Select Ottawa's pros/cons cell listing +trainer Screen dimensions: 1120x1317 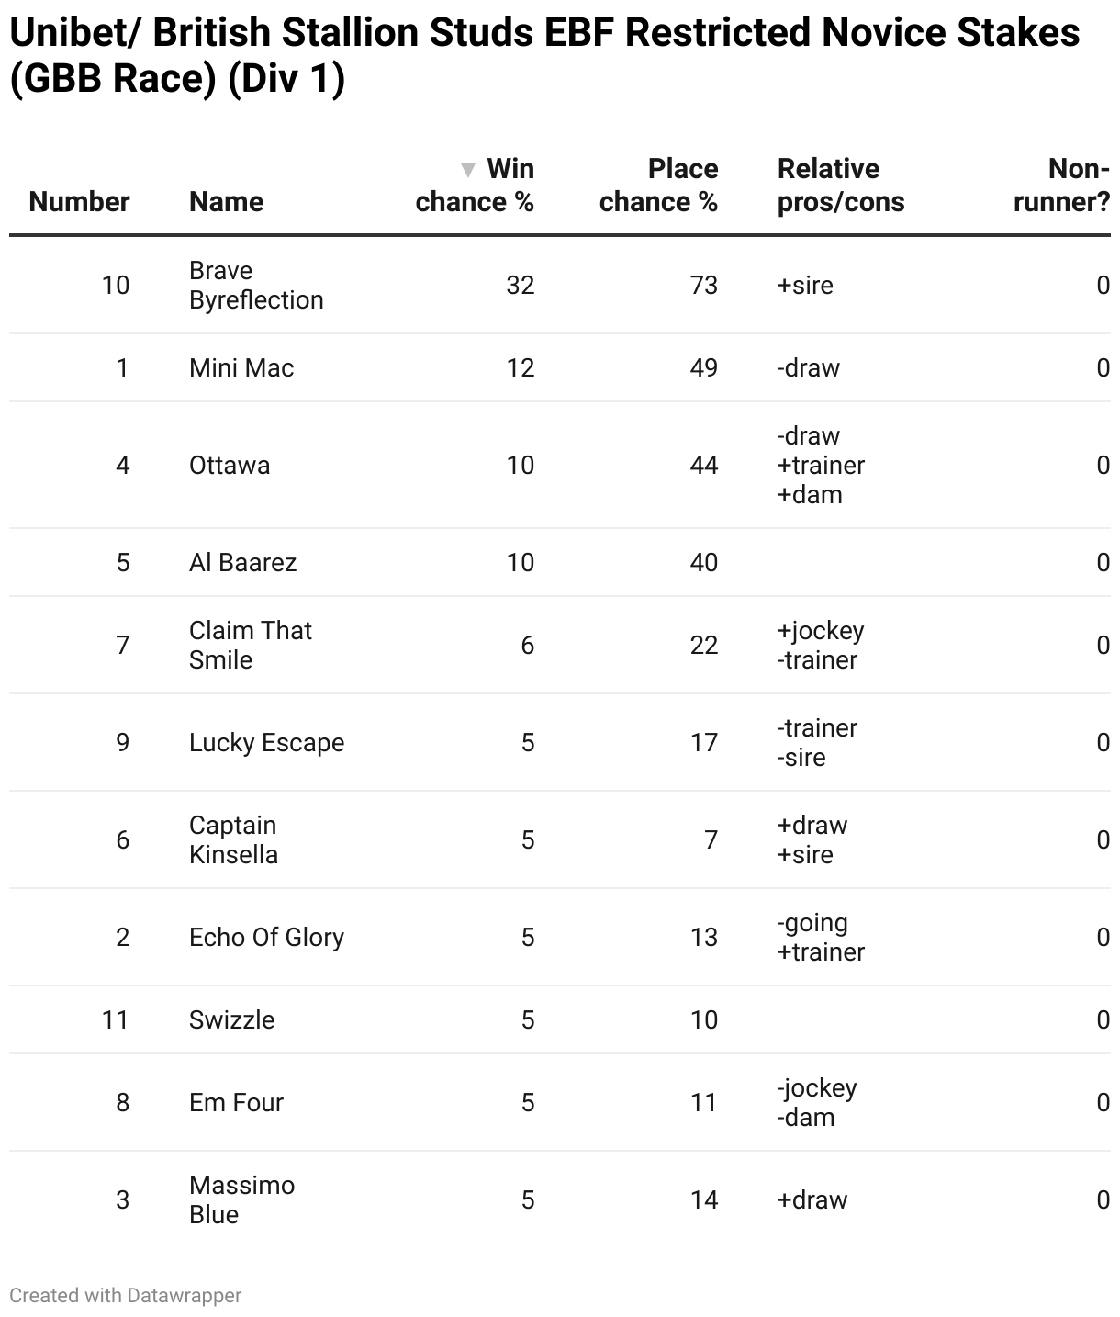coord(821,466)
